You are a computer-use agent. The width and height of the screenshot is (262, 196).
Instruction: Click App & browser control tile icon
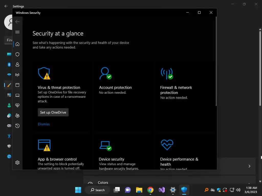44,145
